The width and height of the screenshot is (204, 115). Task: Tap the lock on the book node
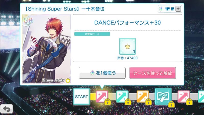click(171, 104)
